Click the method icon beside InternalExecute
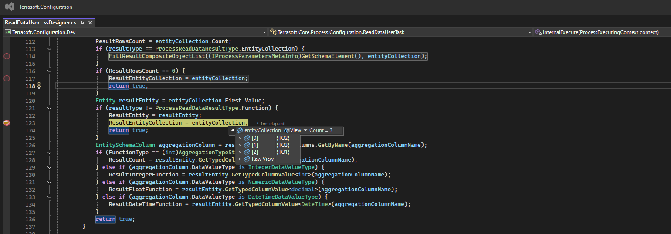Screen dimensions: 671x234 click(x=539, y=32)
